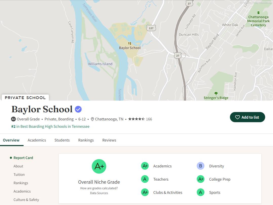The width and height of the screenshot is (273, 205).
Task: Click the A+ Overall Niche Grade circle
Action: pyautogui.click(x=99, y=166)
